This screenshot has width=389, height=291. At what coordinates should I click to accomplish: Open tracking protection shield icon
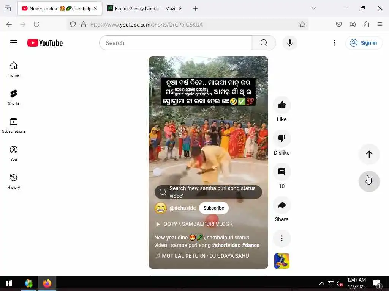[73, 24]
